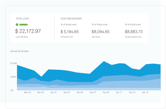Click the Apr 13 axis label
This screenshot has width=166, height=109.
[132, 92]
